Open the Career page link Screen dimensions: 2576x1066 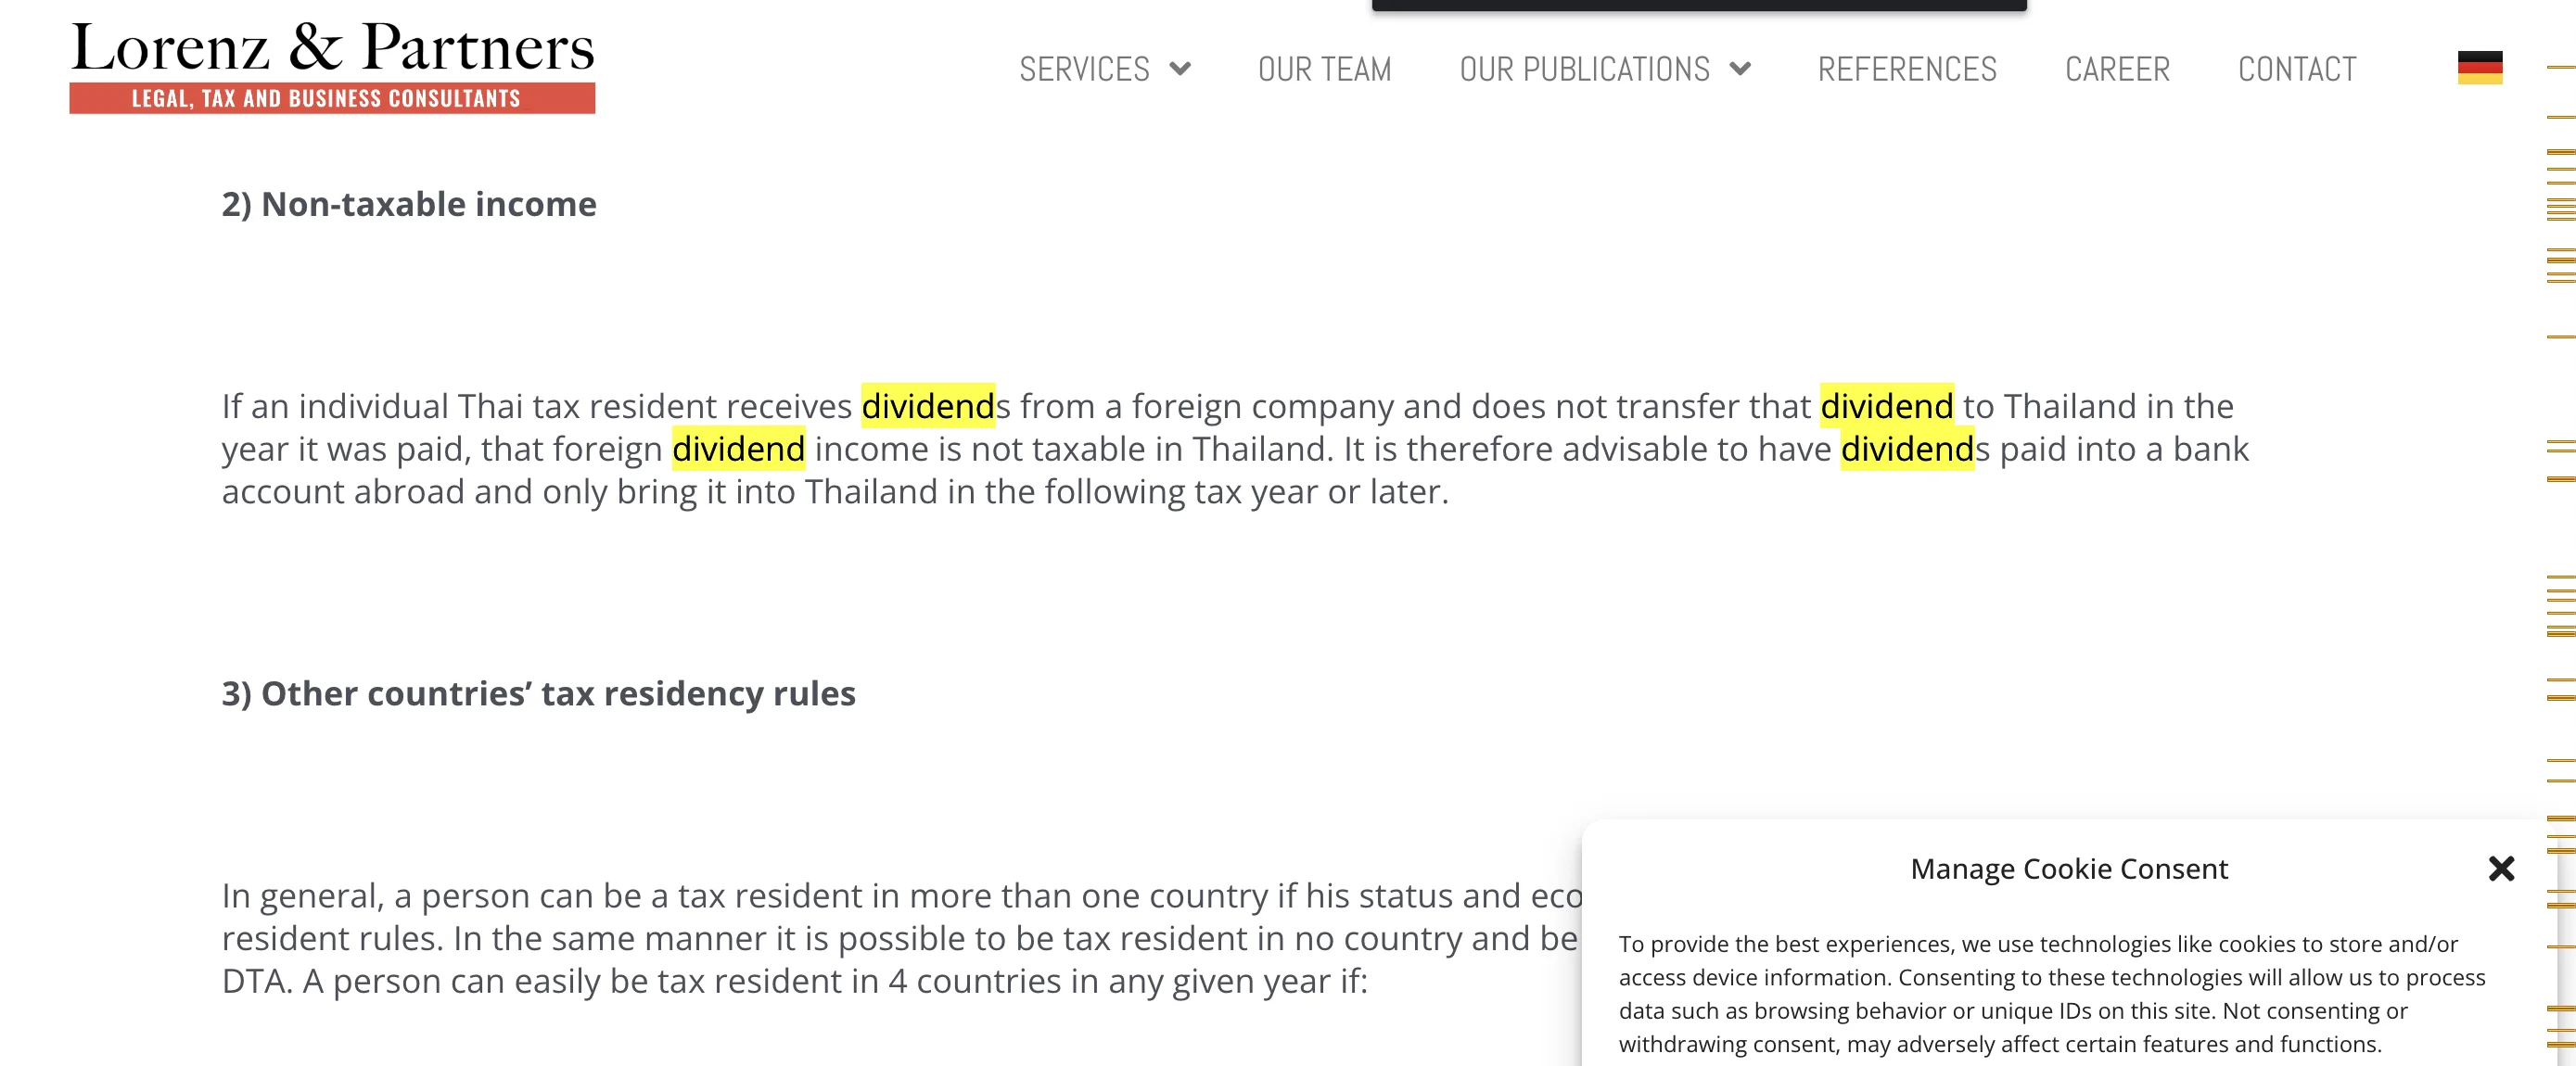coord(2117,69)
